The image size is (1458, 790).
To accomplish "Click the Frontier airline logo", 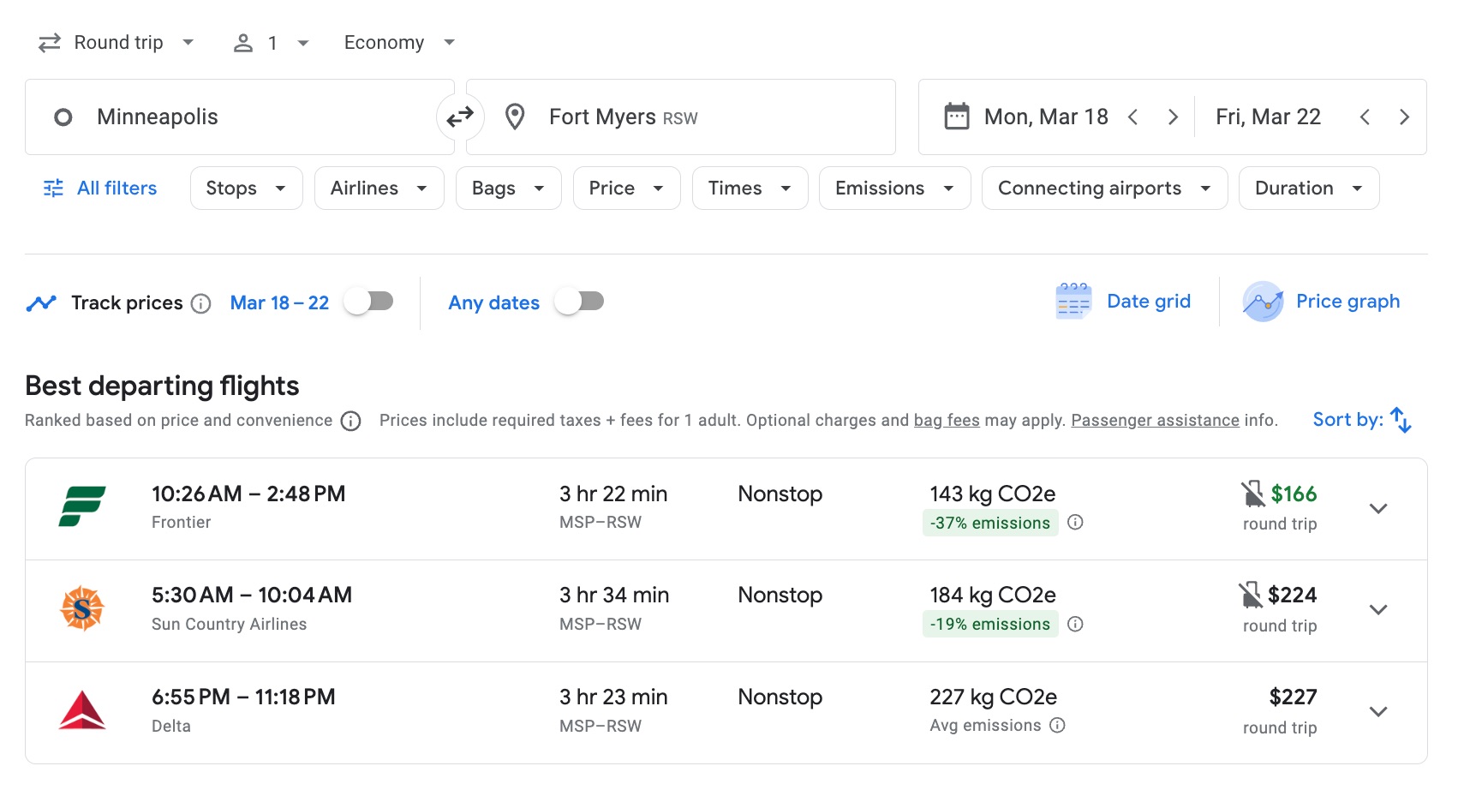I will (83, 507).
